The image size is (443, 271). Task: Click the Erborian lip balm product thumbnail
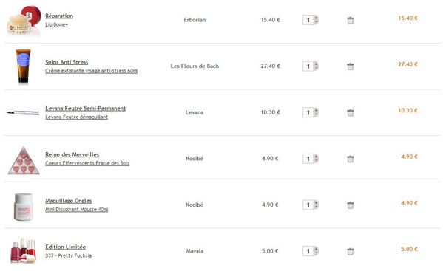click(x=24, y=21)
